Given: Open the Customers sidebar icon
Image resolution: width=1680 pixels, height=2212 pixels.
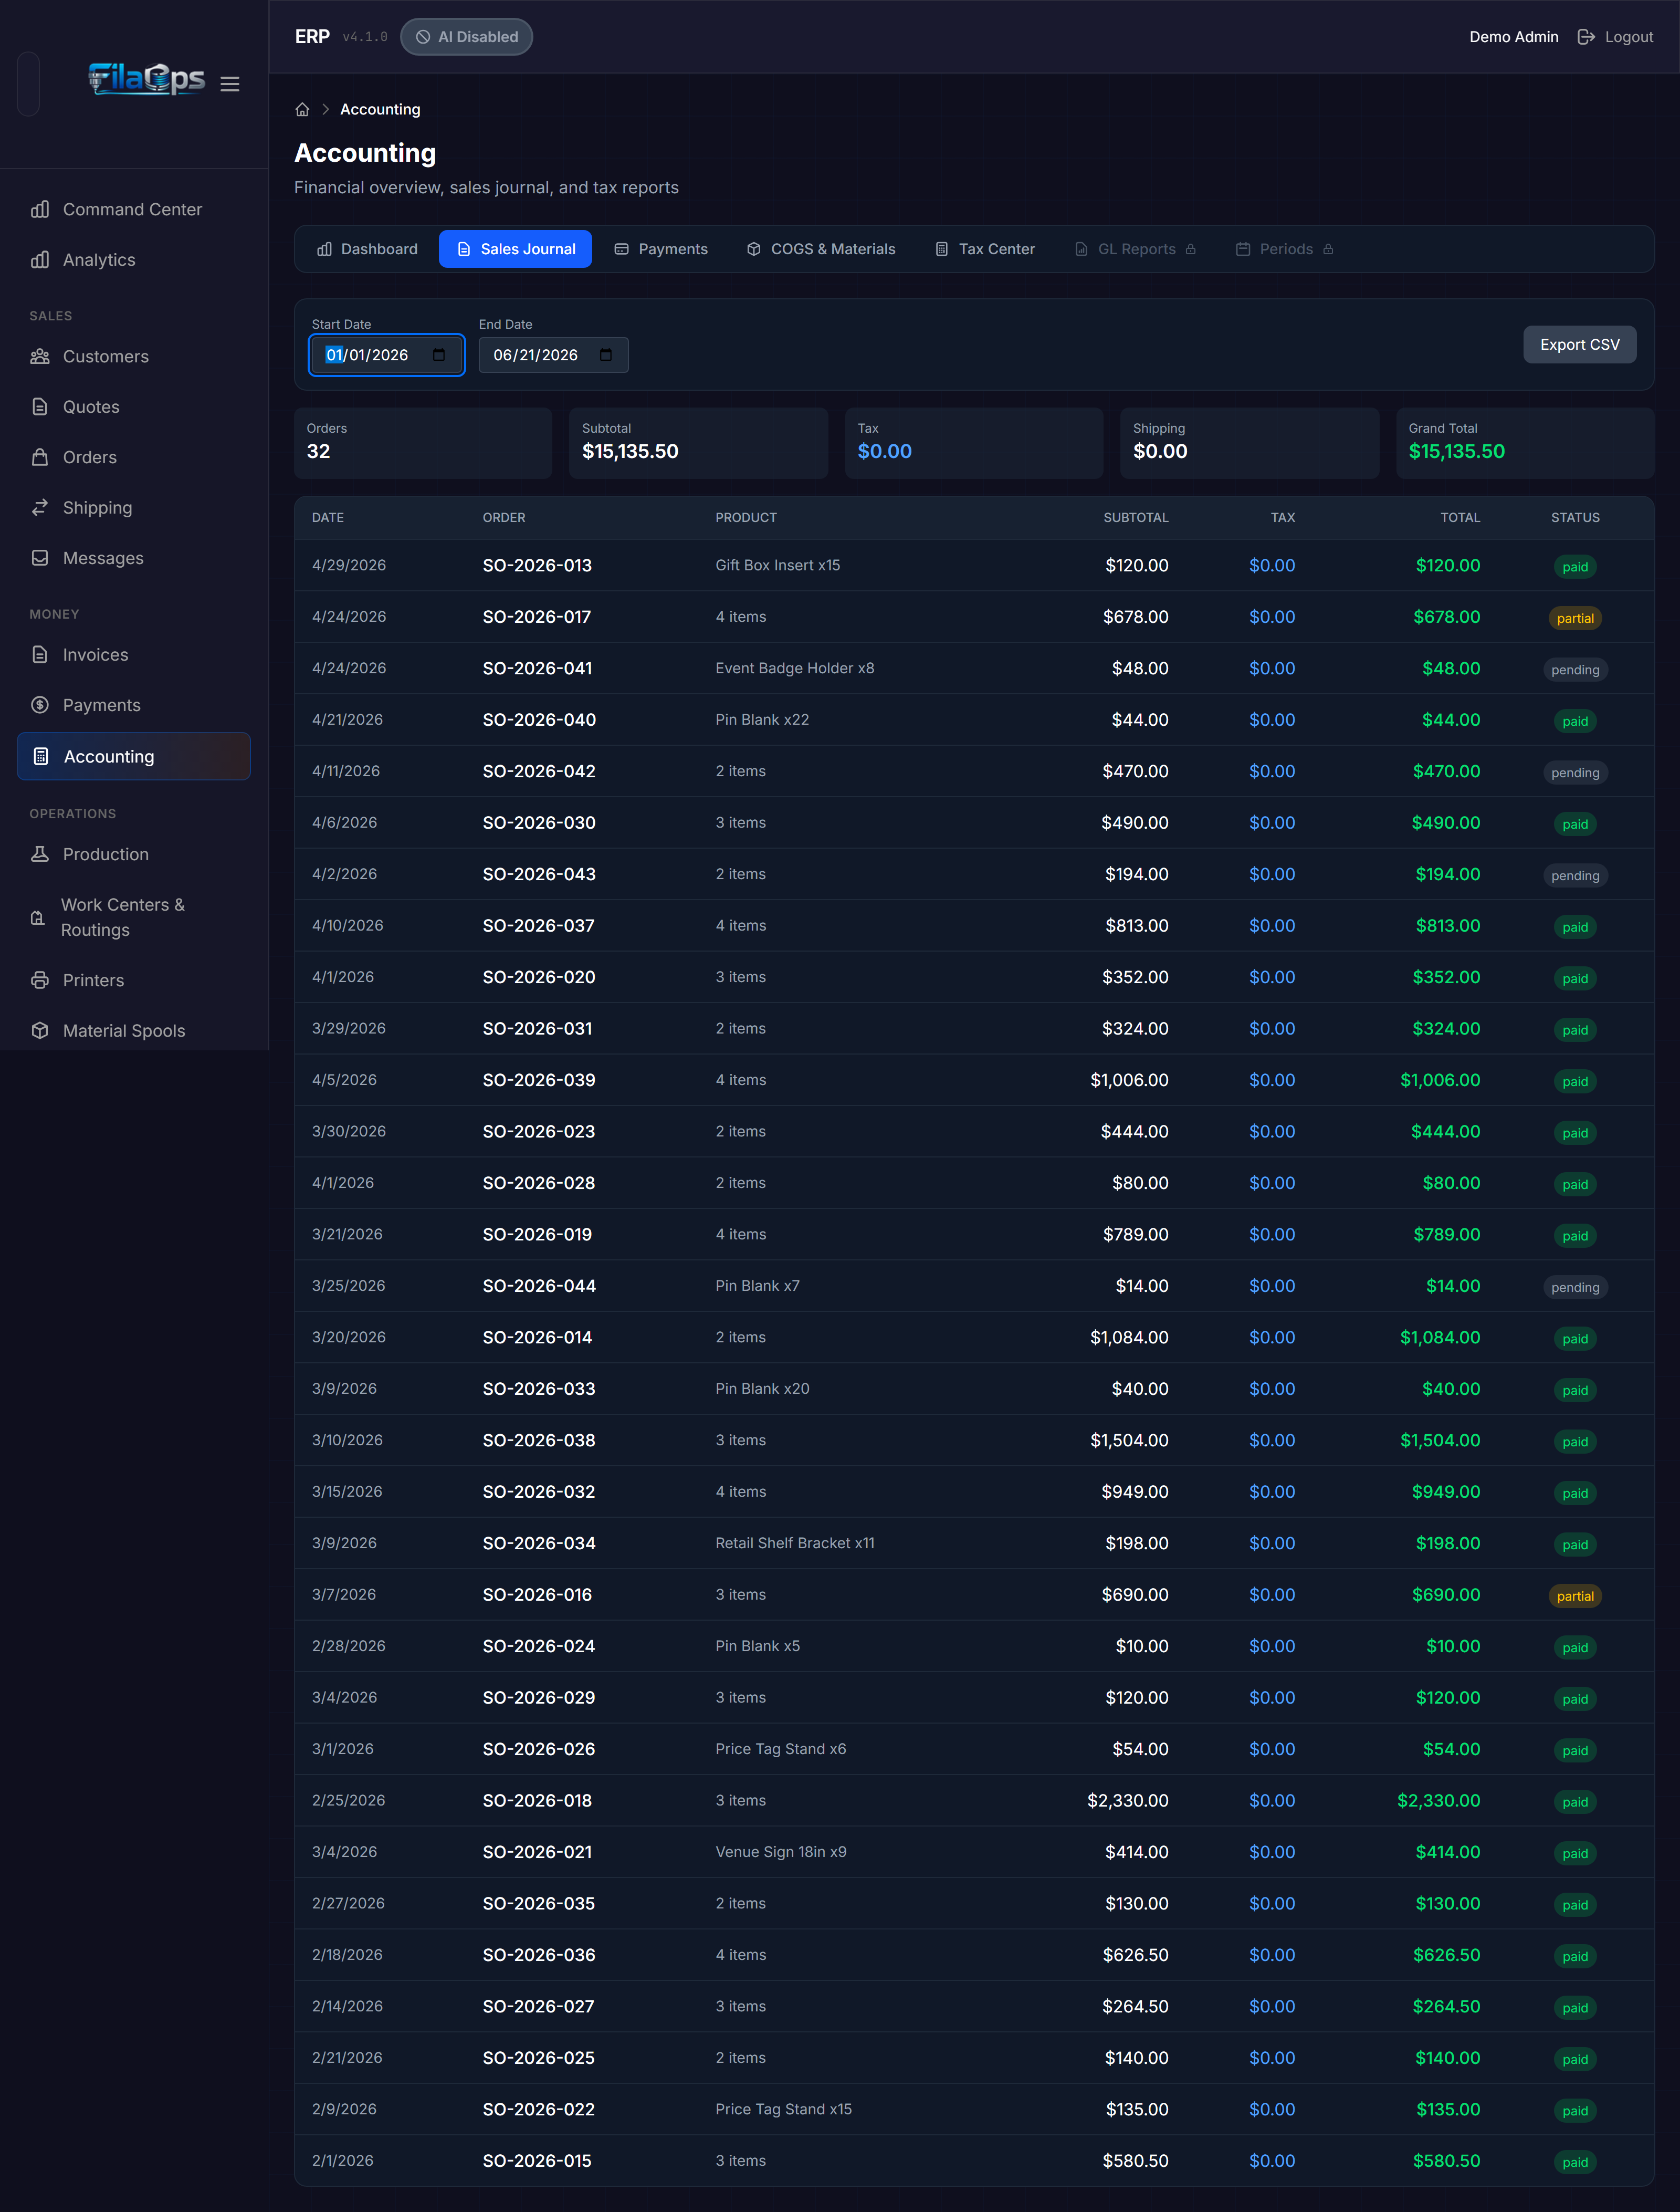Looking at the screenshot, I should pos(40,357).
